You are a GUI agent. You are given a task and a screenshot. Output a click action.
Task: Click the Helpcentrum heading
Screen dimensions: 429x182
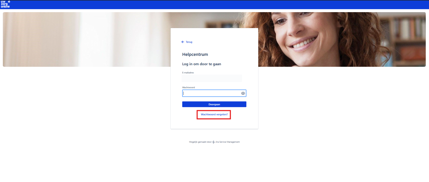coord(195,54)
